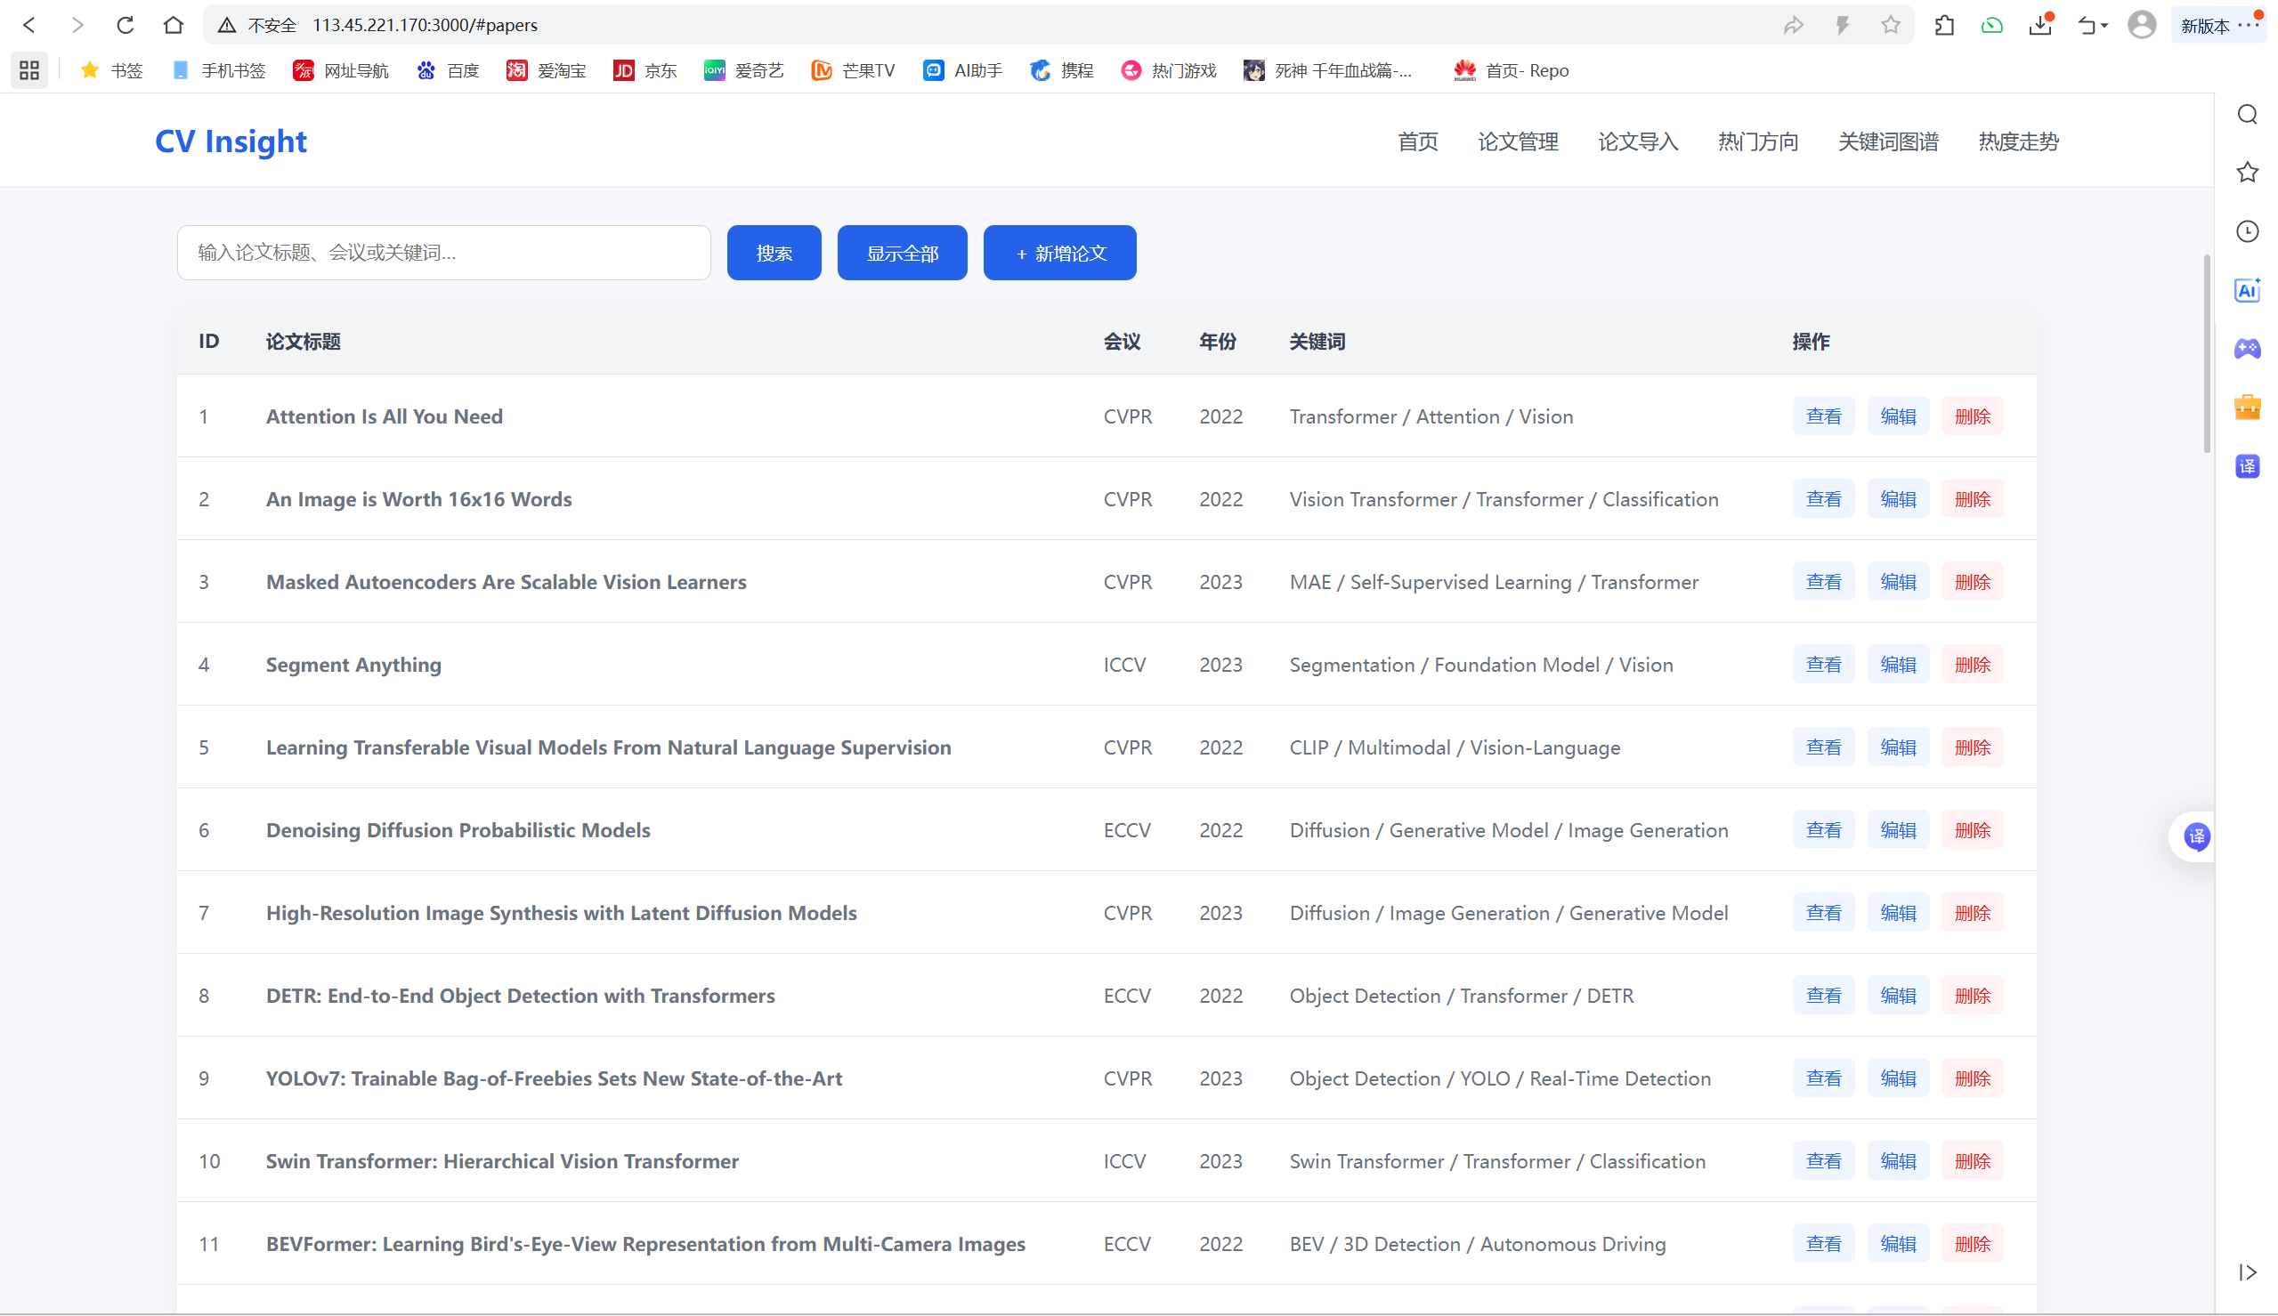Click the CV Insight logo link
This screenshot has height=1316, width=2278.
[x=231, y=141]
